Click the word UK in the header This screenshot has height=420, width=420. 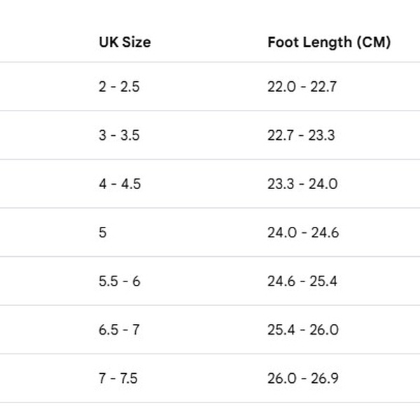coord(108,42)
